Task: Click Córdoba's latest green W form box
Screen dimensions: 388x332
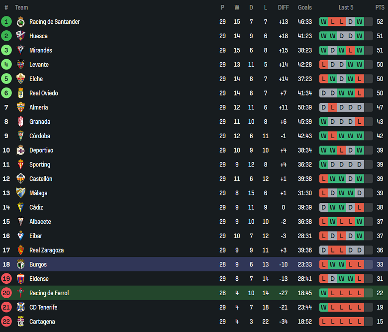Action: point(360,136)
